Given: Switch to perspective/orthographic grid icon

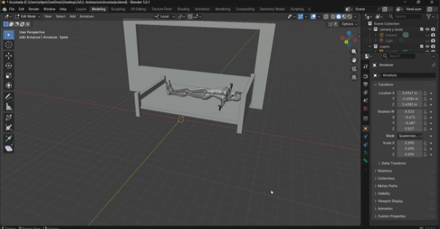Looking at the screenshot, I should click(x=354, y=77).
